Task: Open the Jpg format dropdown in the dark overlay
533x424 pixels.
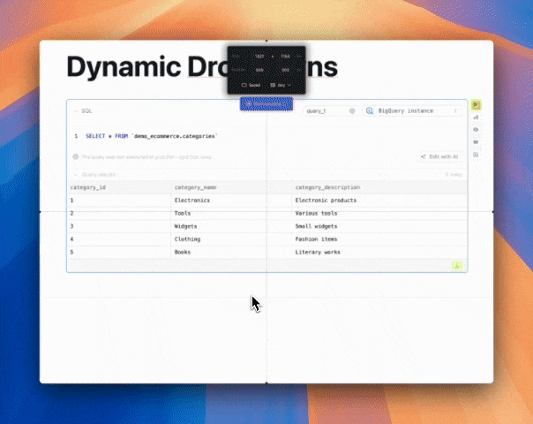Action: coord(281,85)
